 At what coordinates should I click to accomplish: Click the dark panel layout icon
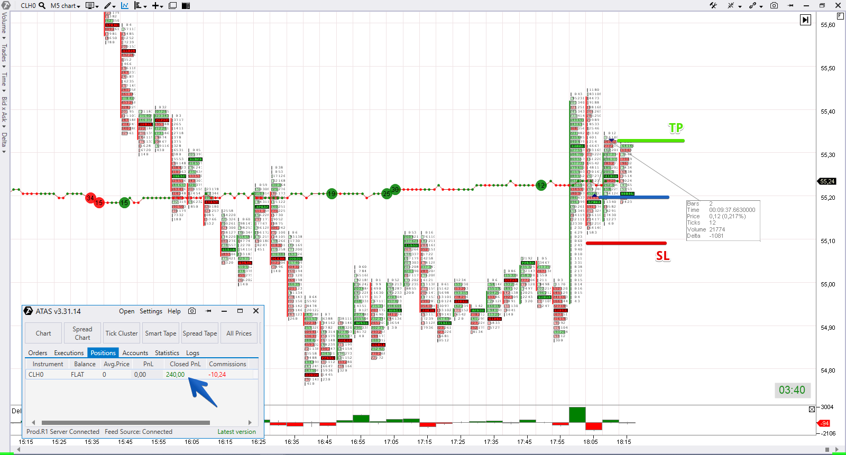pyautogui.click(x=186, y=6)
